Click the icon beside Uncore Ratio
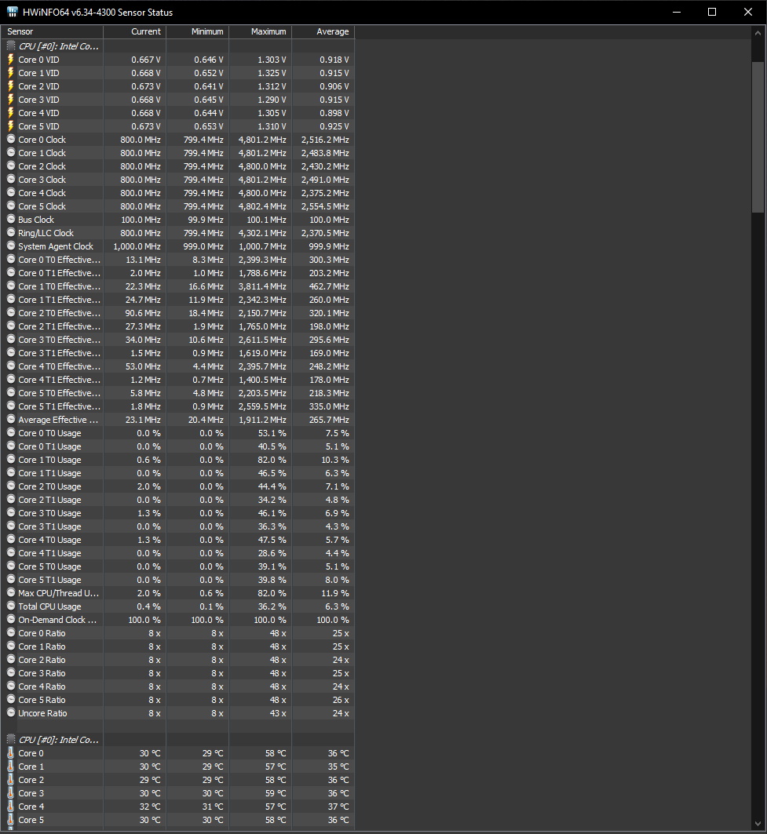767x834 pixels. point(11,712)
